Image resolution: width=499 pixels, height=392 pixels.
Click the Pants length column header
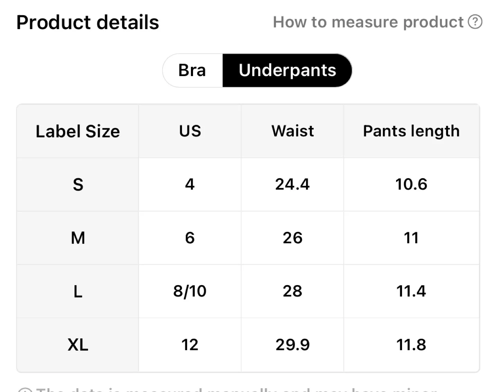(x=411, y=131)
